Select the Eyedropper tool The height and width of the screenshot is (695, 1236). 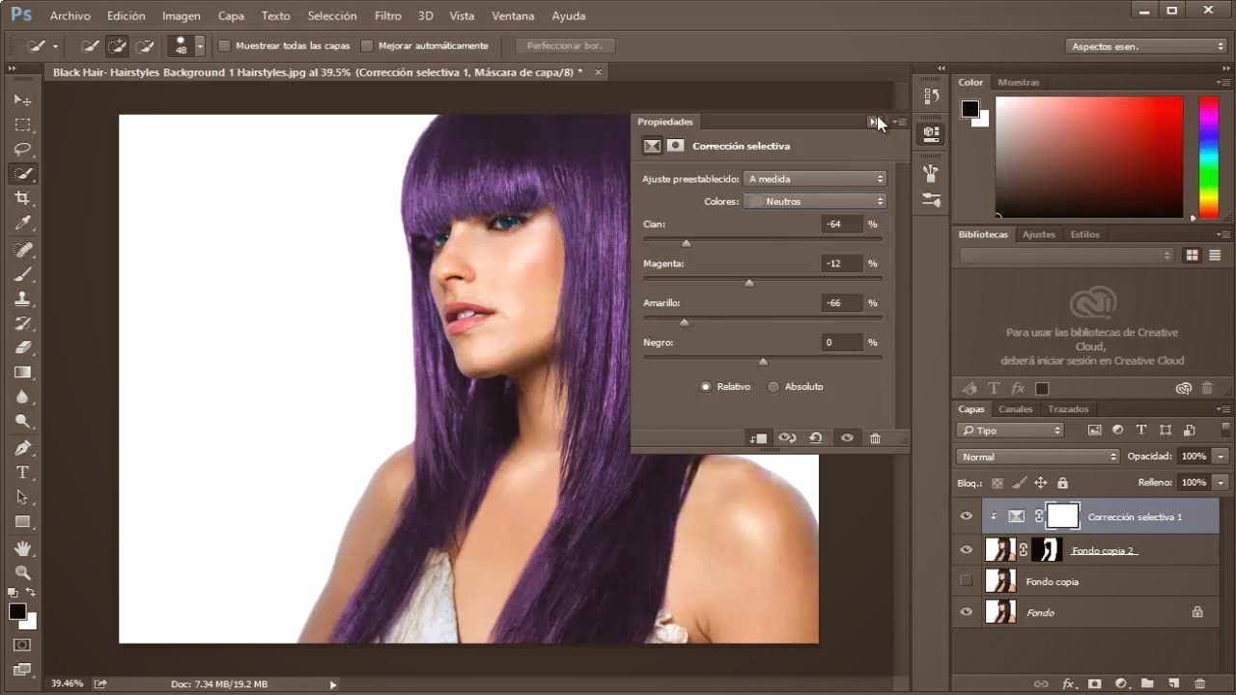[22, 224]
